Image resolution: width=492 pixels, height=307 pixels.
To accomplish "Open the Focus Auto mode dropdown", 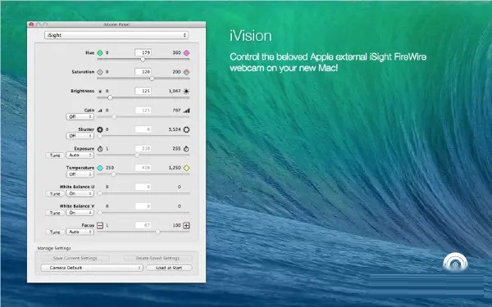I will [80, 232].
